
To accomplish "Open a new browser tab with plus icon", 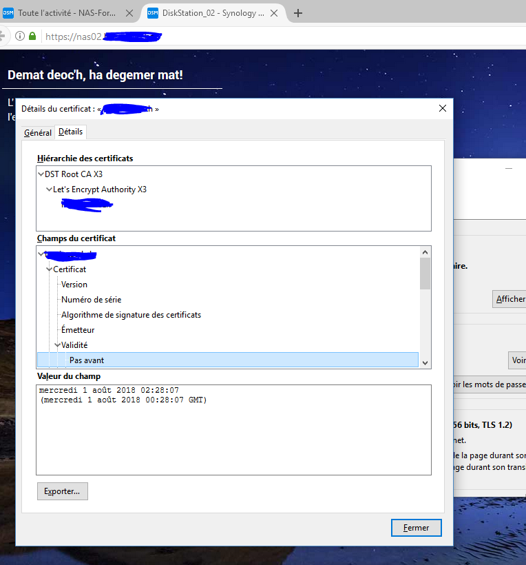I will pyautogui.click(x=297, y=13).
